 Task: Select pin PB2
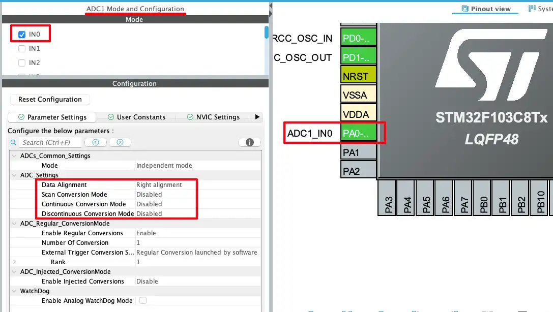tap(520, 198)
